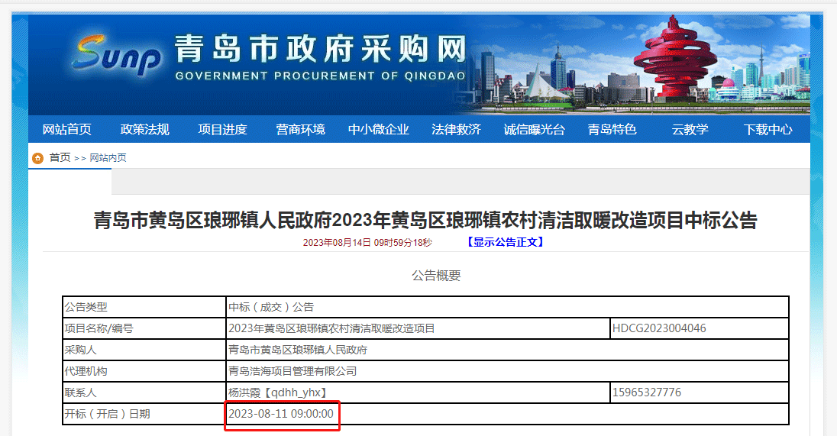Select 中小微企业 in the navigation bar
Image resolution: width=837 pixels, height=436 pixels.
click(x=379, y=129)
